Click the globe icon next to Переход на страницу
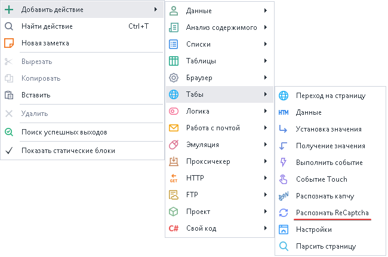 pyautogui.click(x=284, y=96)
